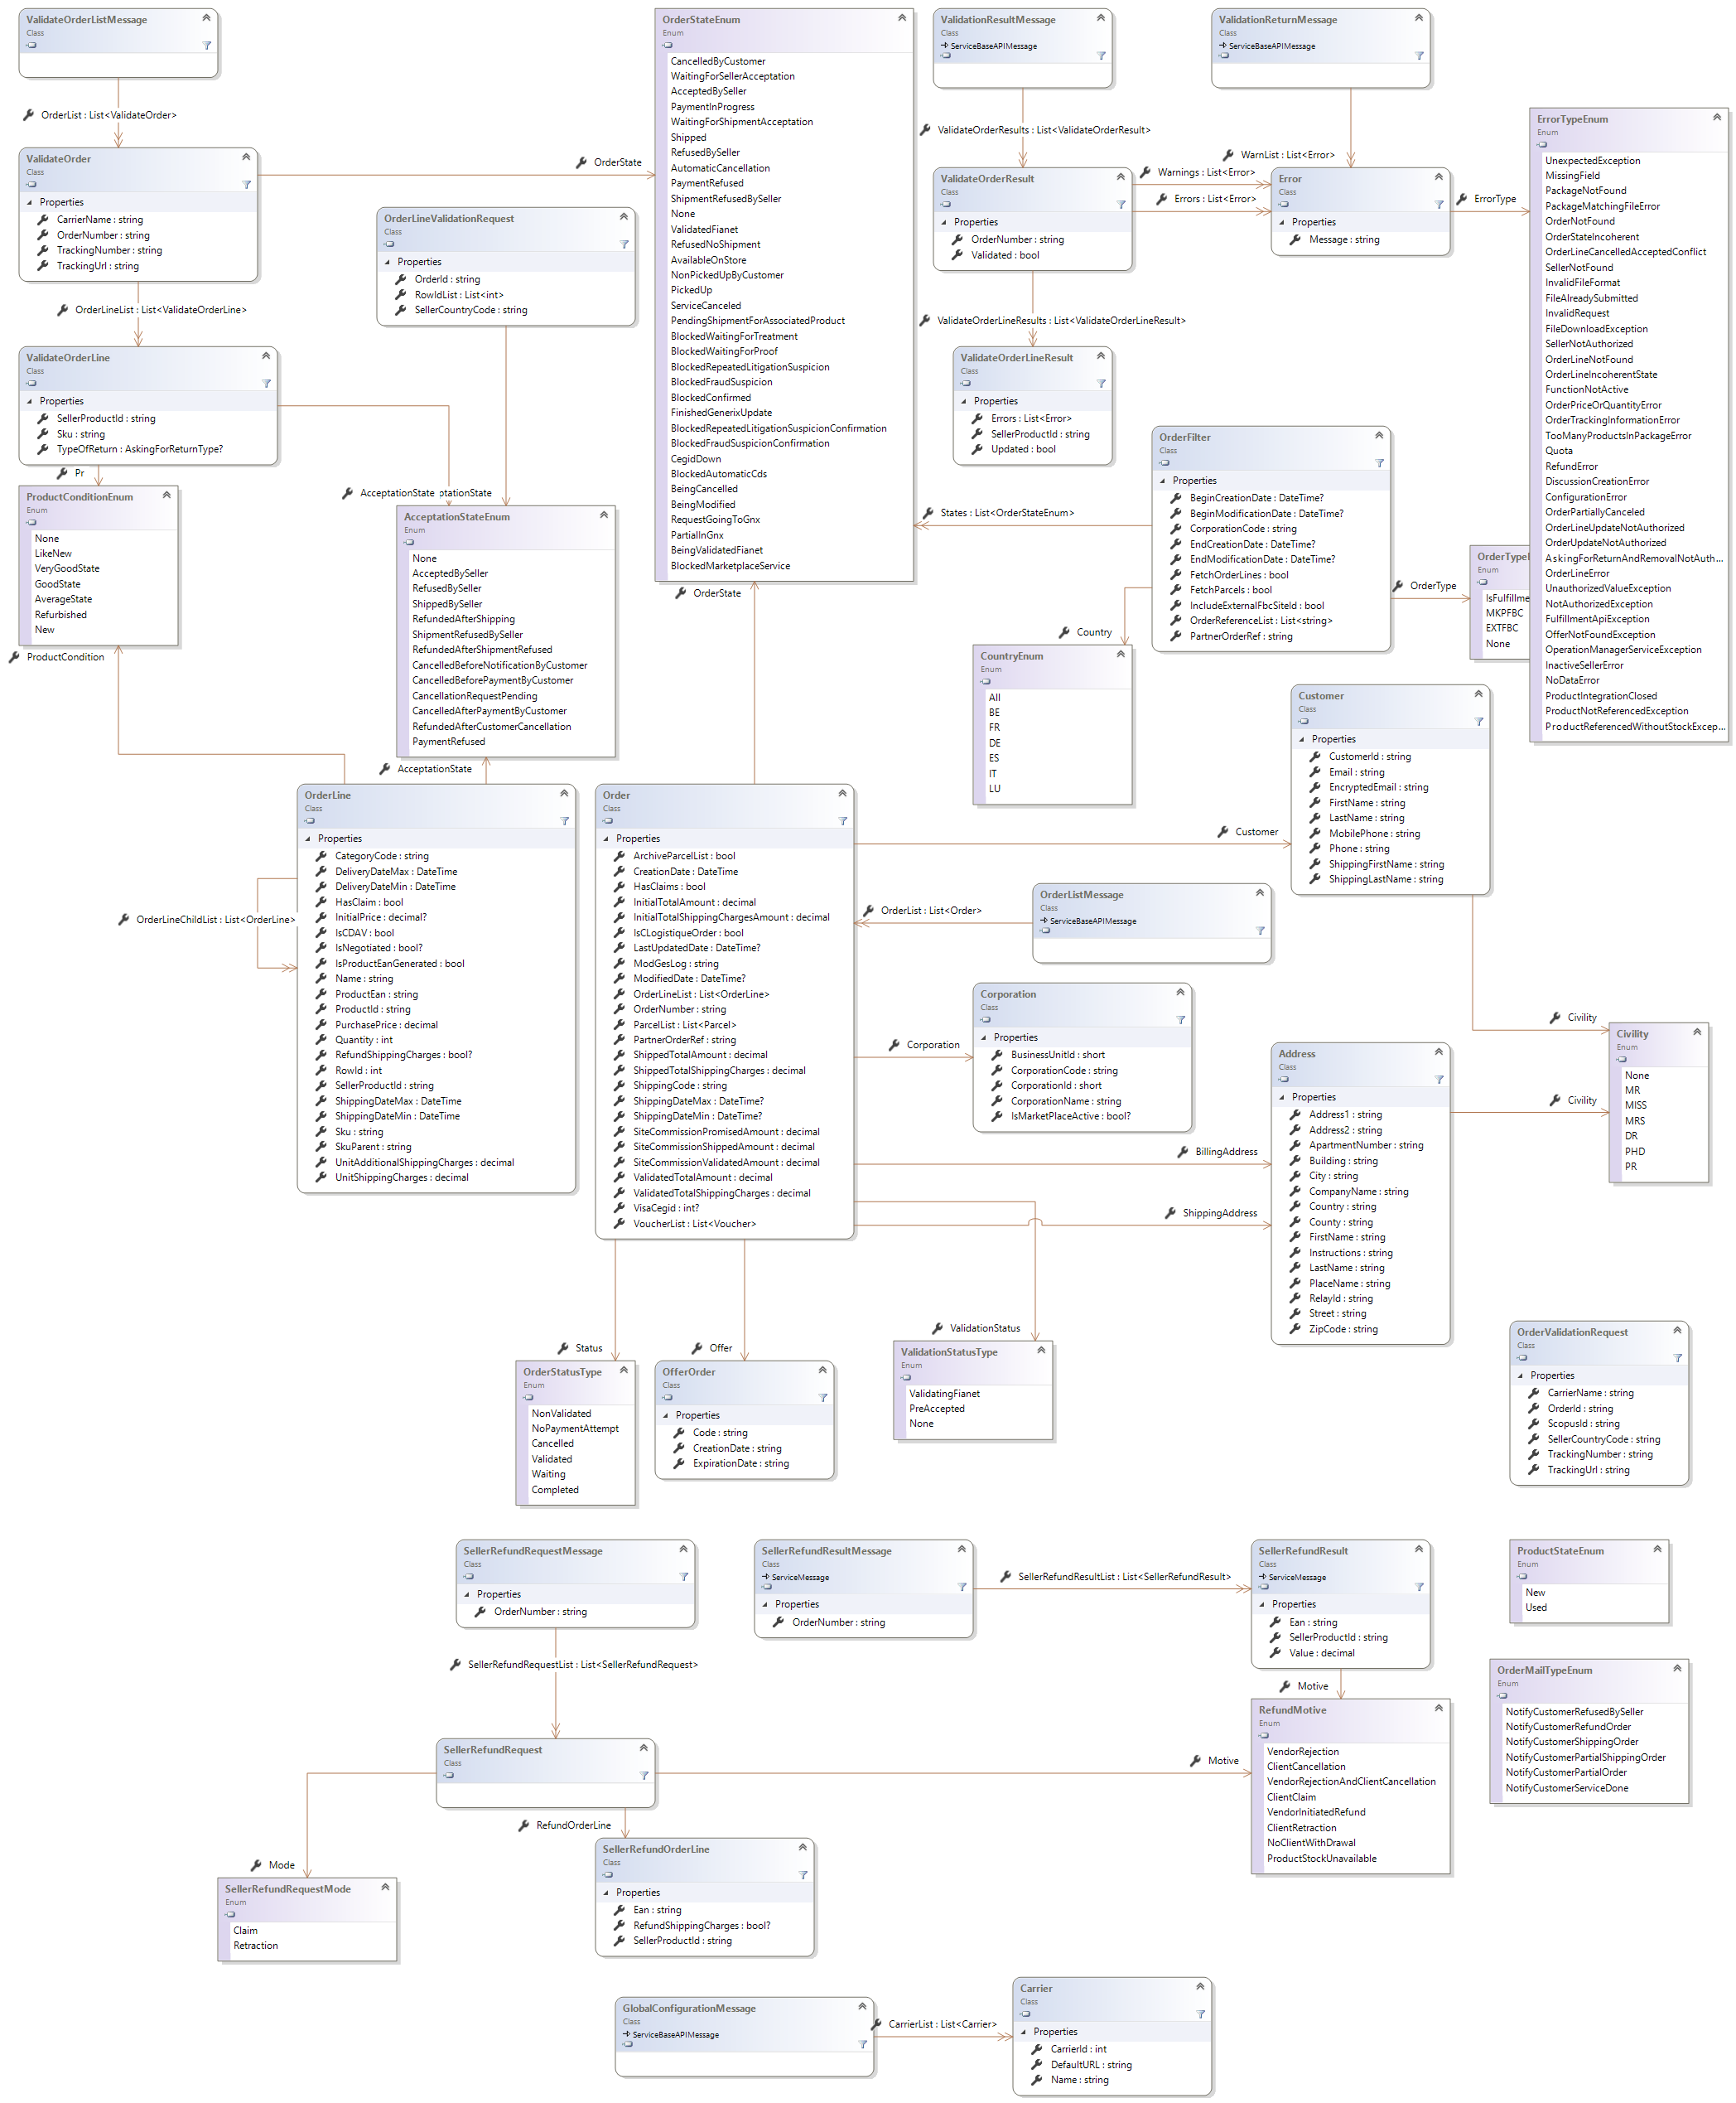Collapse the Properties section of Order class
The height and width of the screenshot is (2103, 1736).
coord(606,839)
